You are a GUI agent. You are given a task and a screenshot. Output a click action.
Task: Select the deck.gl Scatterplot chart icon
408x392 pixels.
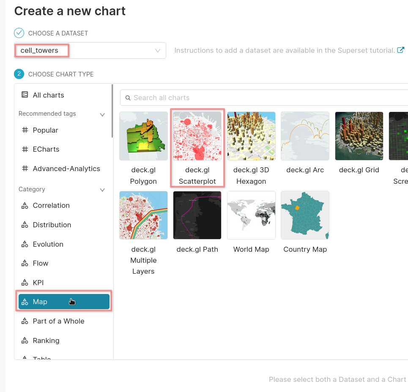click(197, 136)
